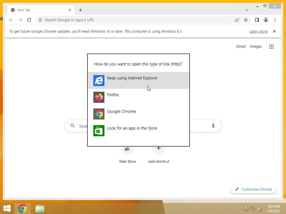This screenshot has width=286, height=214.
Task: Click the Google Chrome logo in dialog
Action: pyautogui.click(x=99, y=114)
